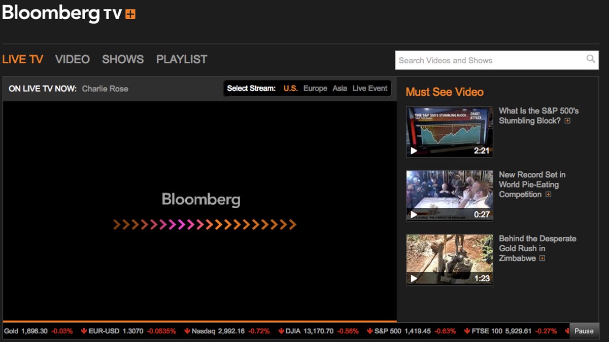Expand plus icon next to Stumbling Block title
The height and width of the screenshot is (342, 609).
[x=567, y=121]
